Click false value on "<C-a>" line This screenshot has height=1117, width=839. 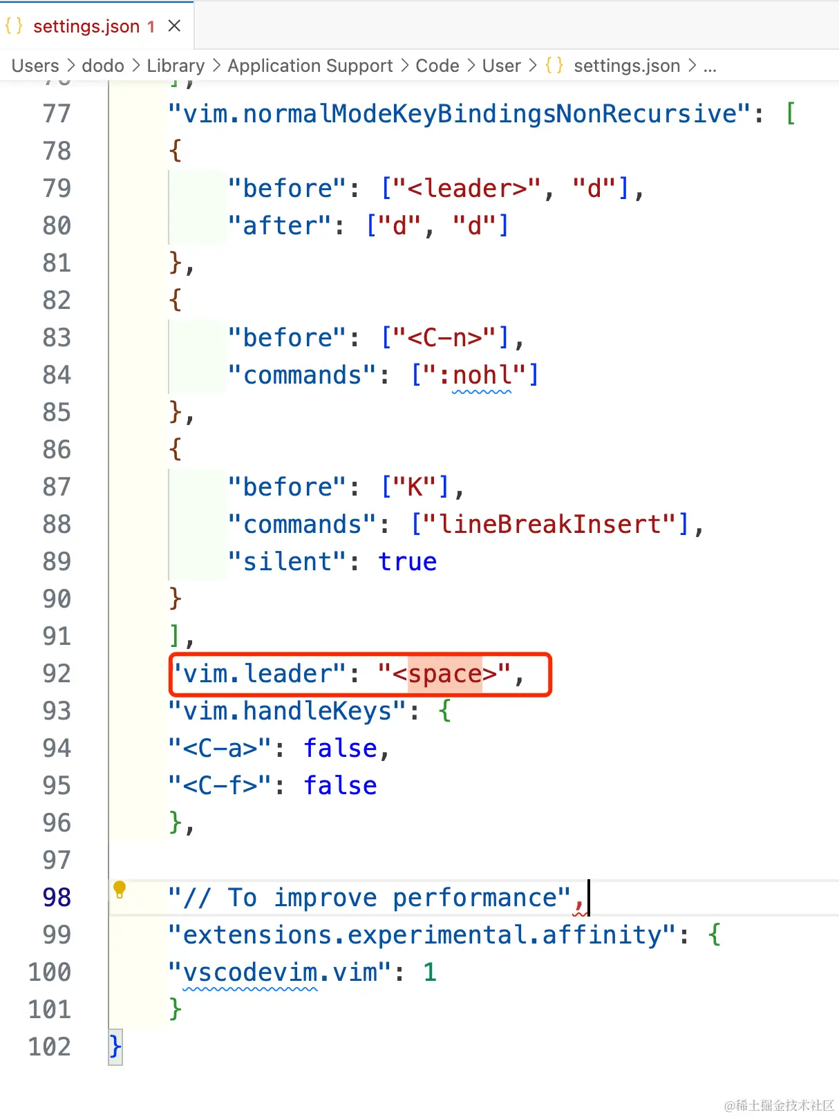click(x=341, y=748)
